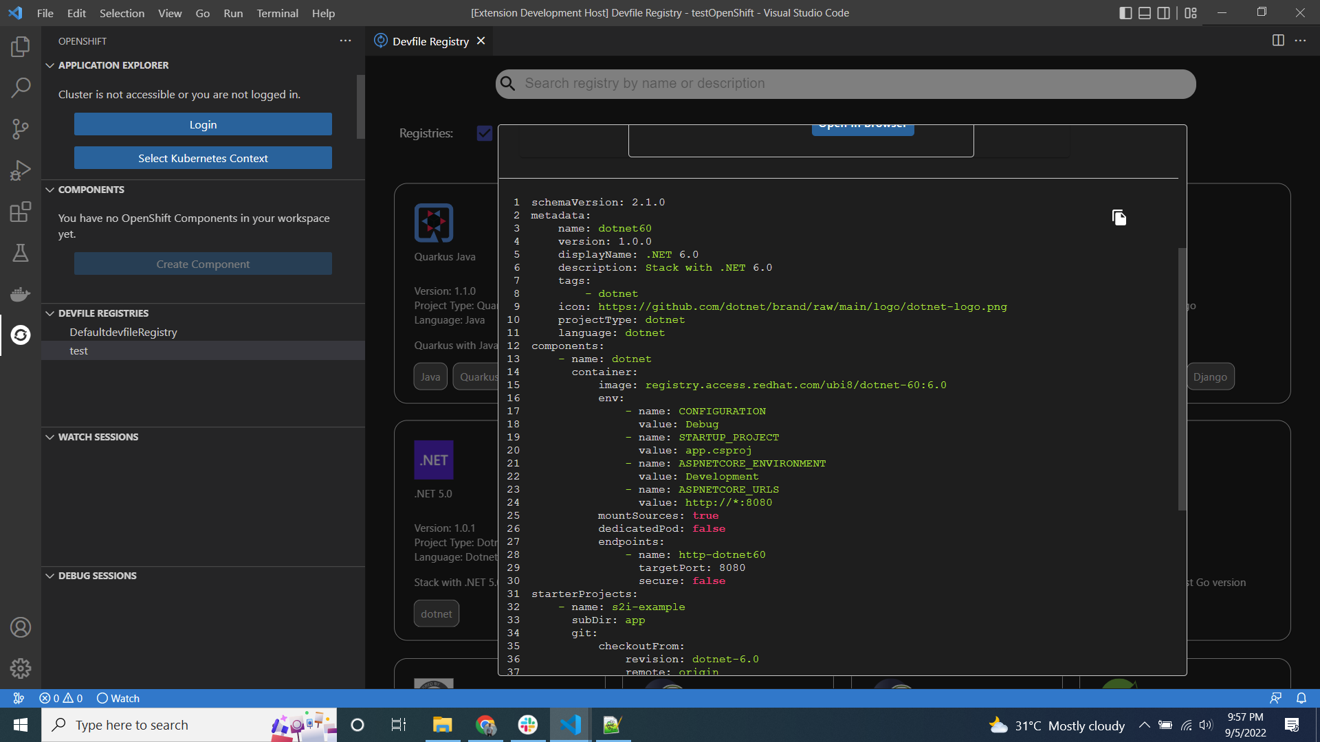
Task: Open the Explorer view in activity bar
Action: tap(21, 47)
